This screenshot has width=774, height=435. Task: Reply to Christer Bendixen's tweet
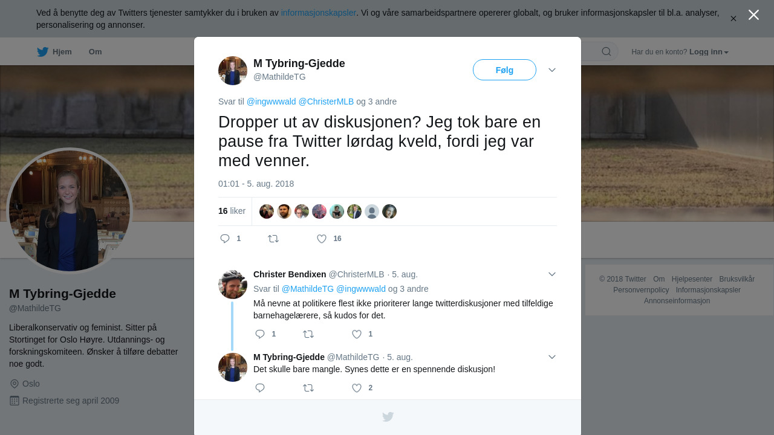click(260, 334)
